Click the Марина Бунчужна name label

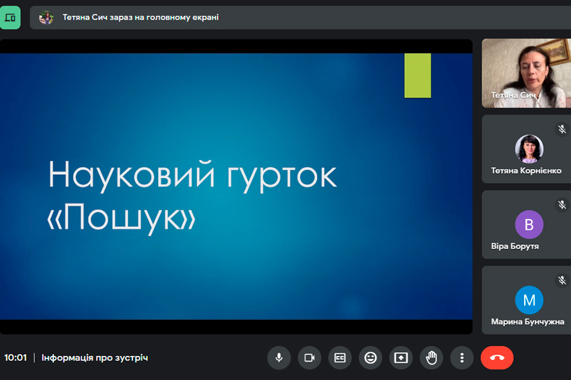coord(528,322)
